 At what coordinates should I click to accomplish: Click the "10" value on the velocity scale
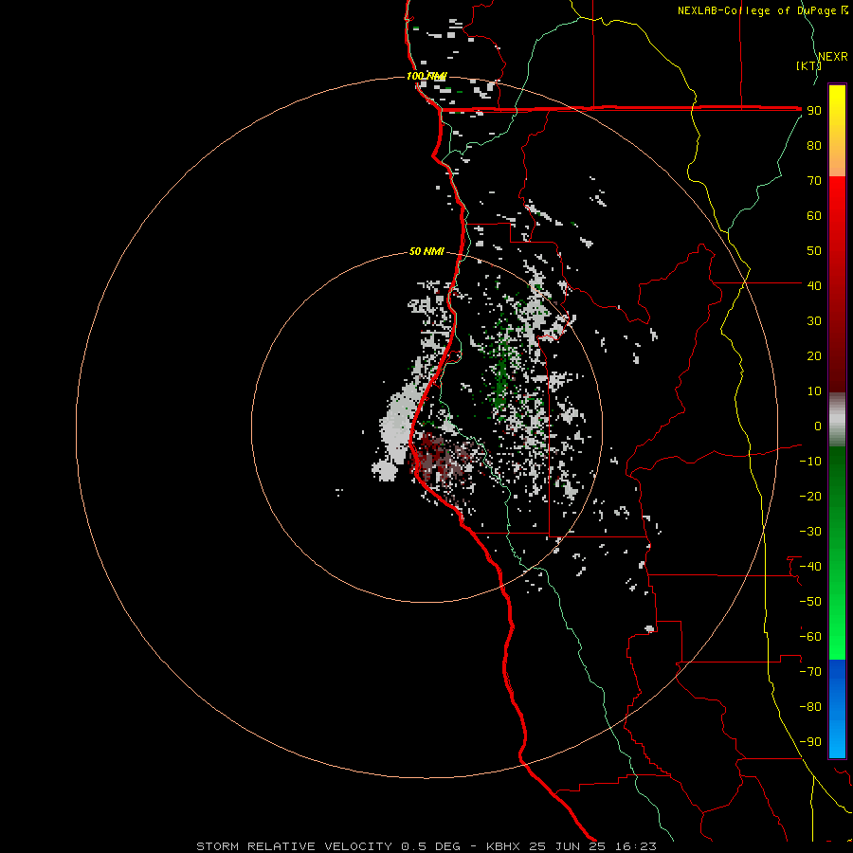pos(814,391)
